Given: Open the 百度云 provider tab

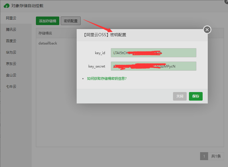Looking at the screenshot, I should click(16, 41).
